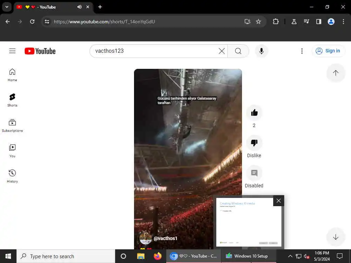Screen dimensions: 351x263
Task: Open a new browser tab
Action: pos(100,7)
